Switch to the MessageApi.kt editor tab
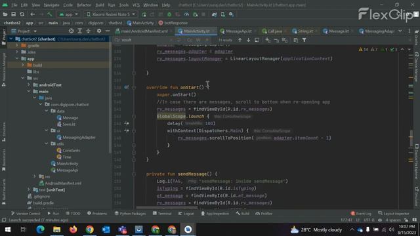Screen dimensions: 420x236 click(x=236, y=31)
